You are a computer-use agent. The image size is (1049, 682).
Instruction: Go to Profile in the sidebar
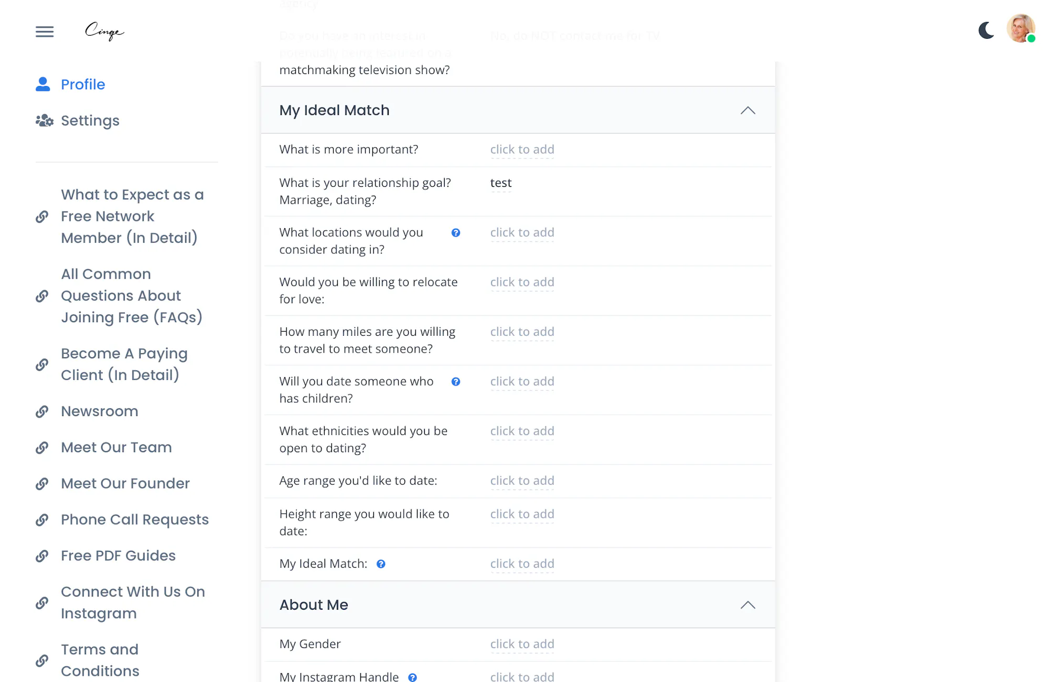point(83,84)
